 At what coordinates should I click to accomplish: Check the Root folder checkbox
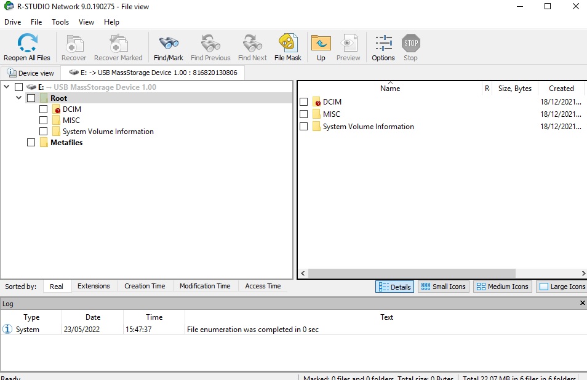(31, 98)
